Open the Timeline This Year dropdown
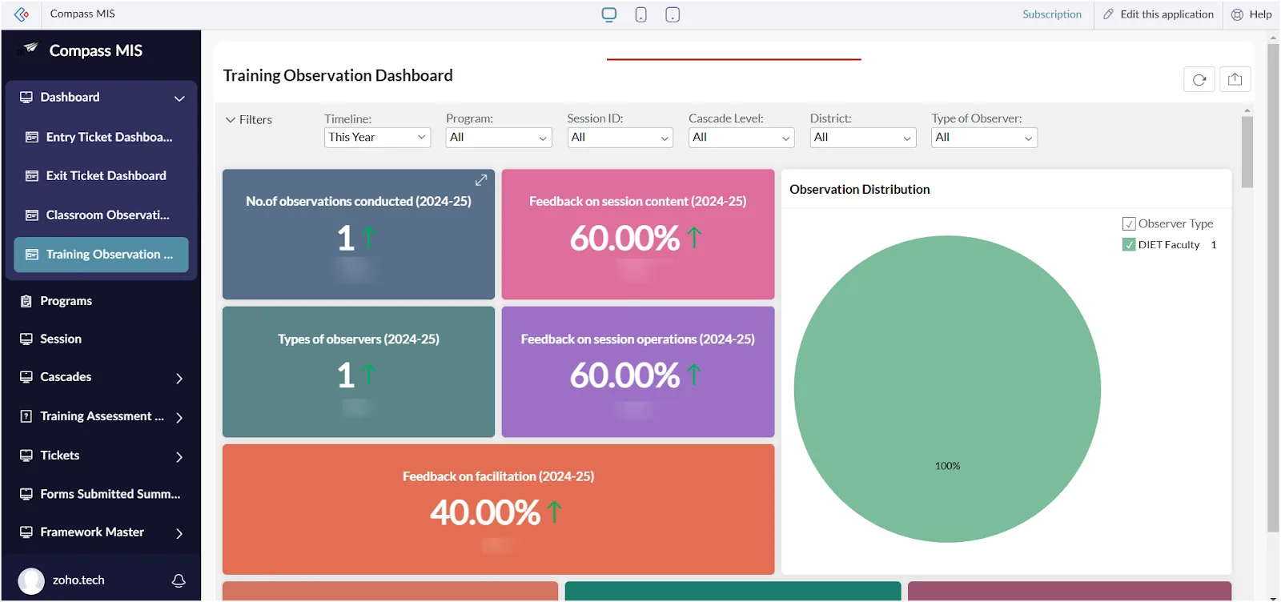1281x602 pixels. point(377,138)
